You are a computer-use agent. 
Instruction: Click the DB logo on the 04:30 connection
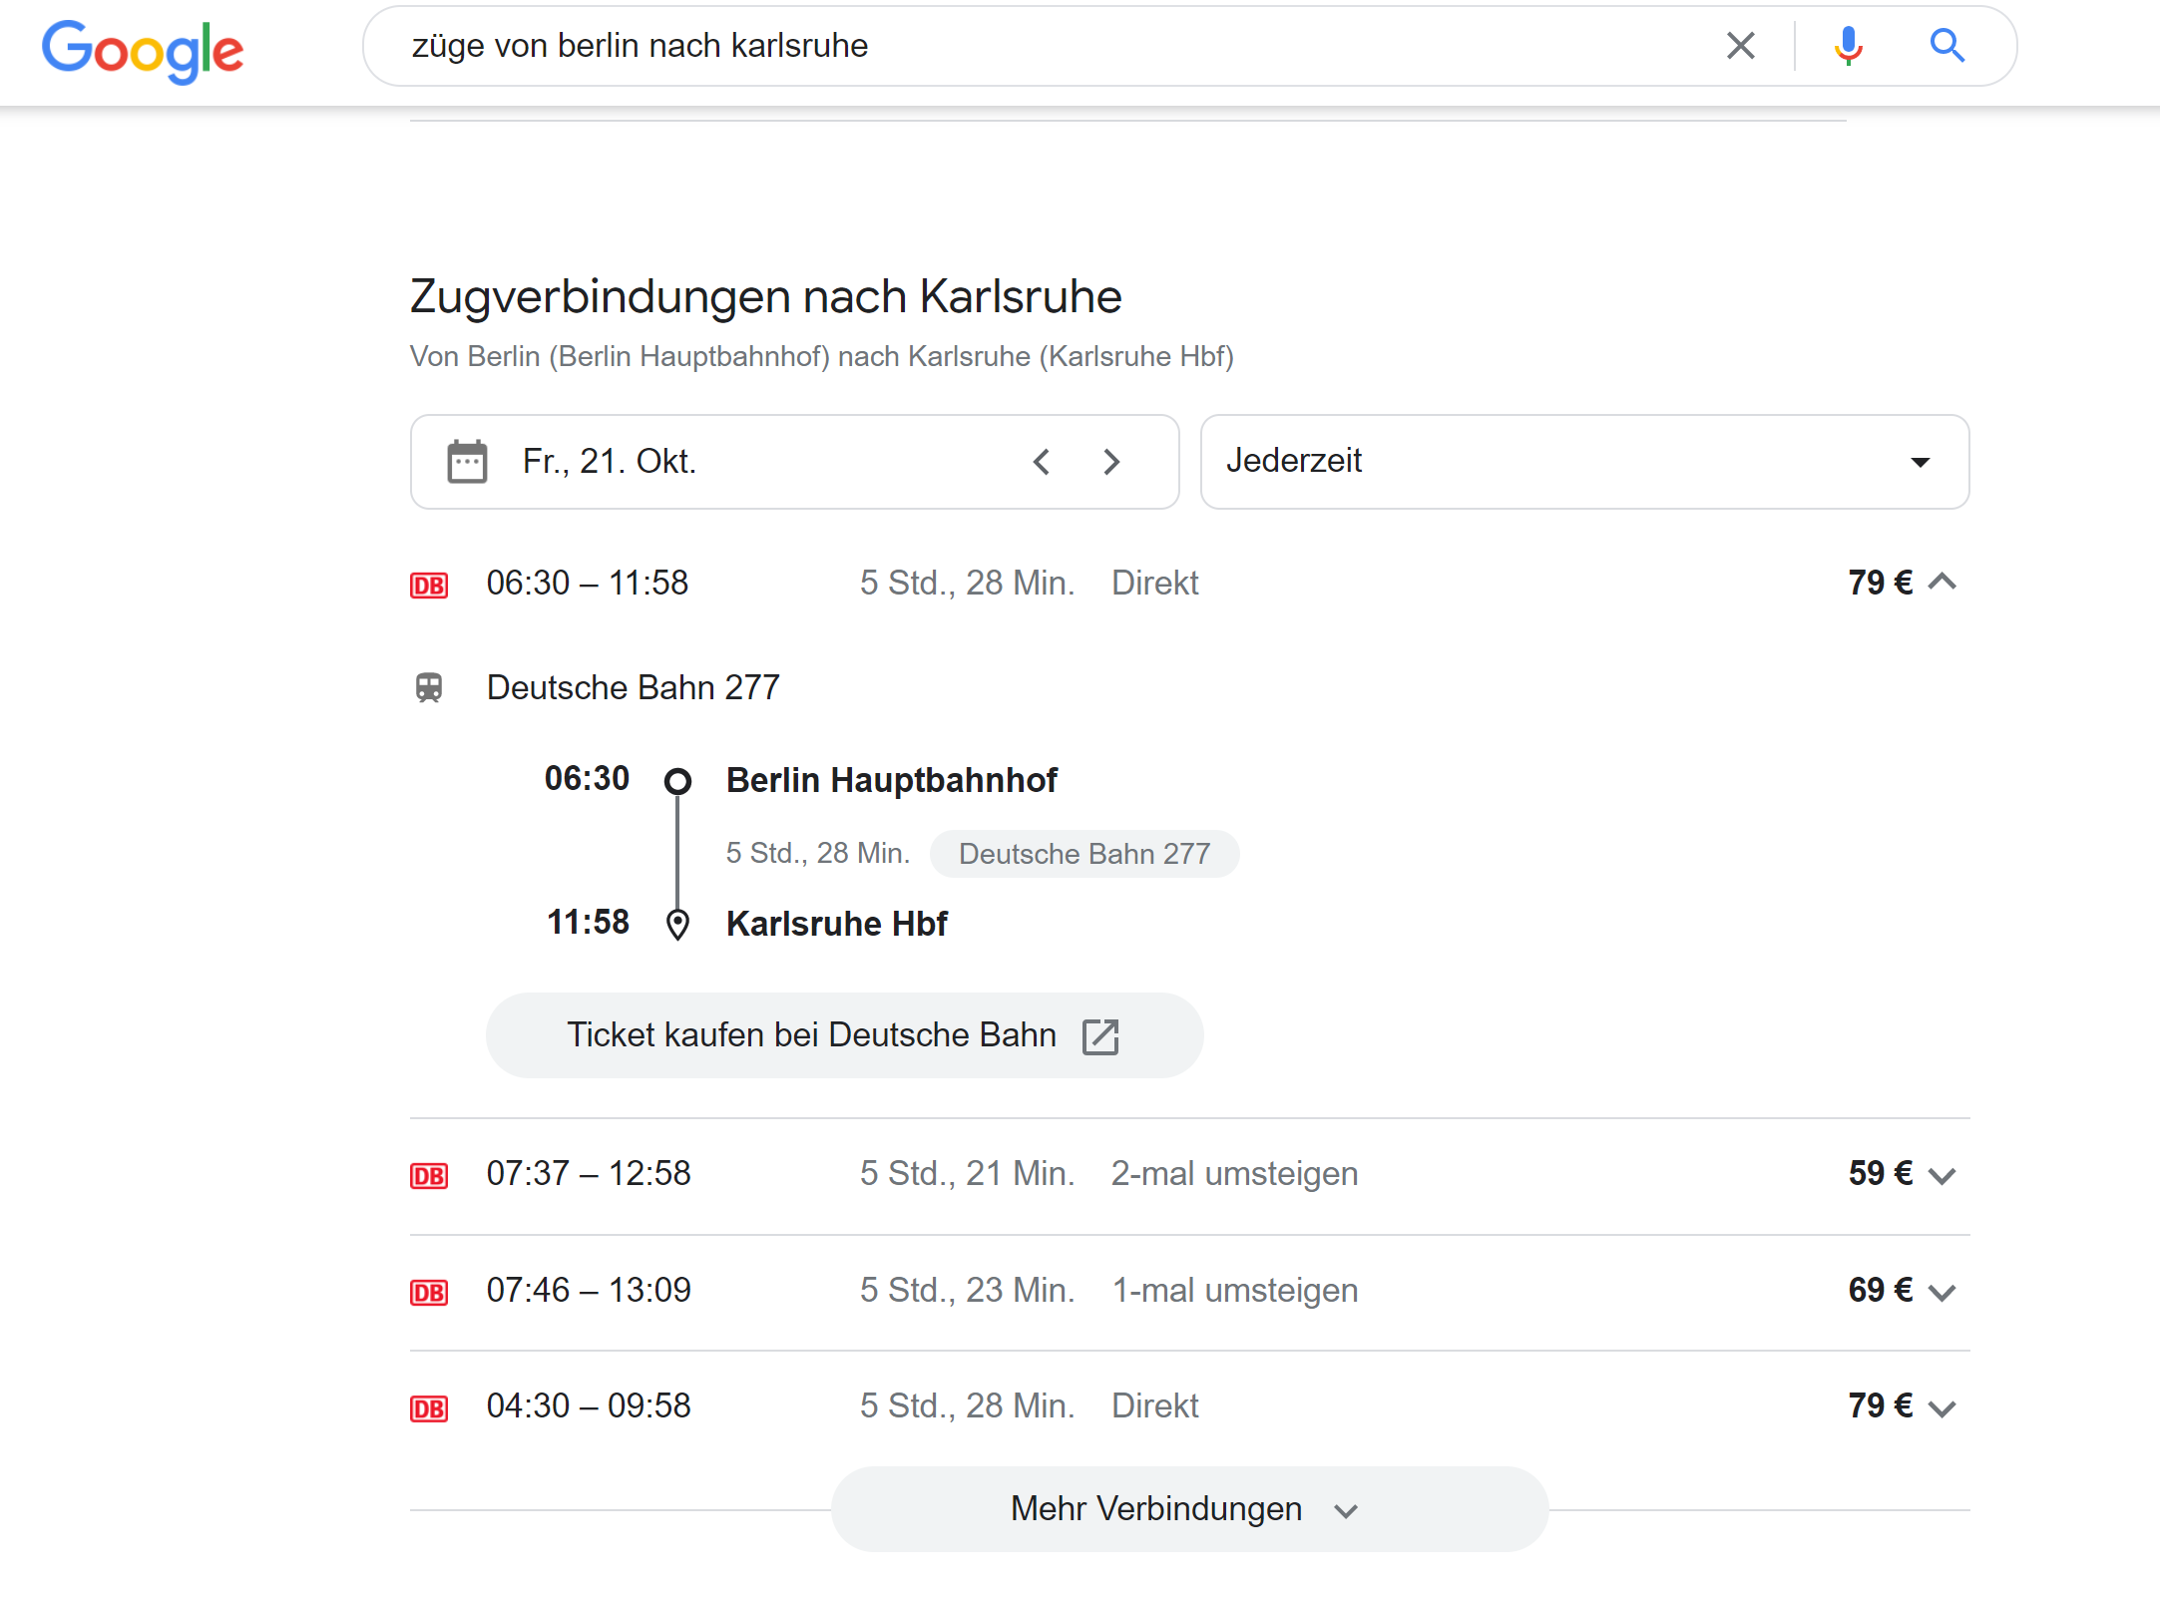tap(429, 1406)
